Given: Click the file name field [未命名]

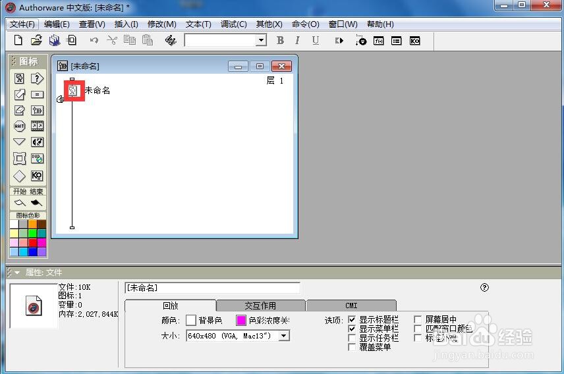Looking at the screenshot, I should point(212,288).
